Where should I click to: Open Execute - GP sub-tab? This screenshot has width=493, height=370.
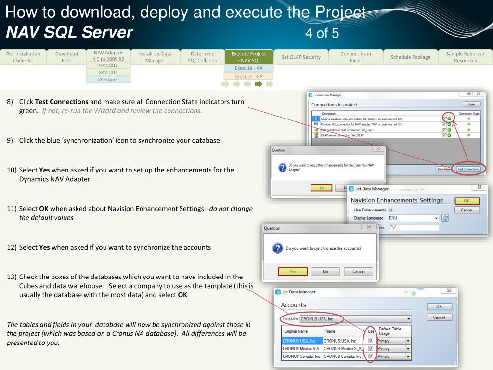point(249,77)
